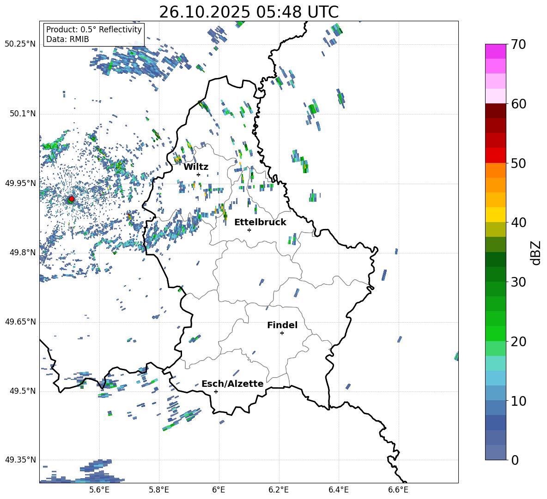Click the Wiltz station cross marker

(198, 174)
